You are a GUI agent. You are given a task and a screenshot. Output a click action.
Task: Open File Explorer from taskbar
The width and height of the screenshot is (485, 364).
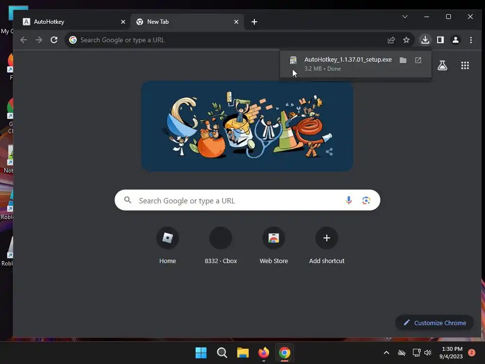tap(243, 353)
